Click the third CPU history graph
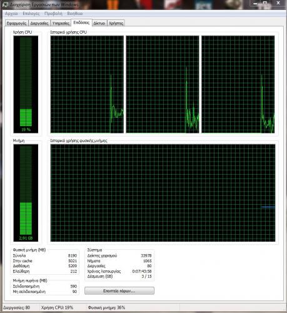Screen dimensions: 287x313 pos(238,85)
